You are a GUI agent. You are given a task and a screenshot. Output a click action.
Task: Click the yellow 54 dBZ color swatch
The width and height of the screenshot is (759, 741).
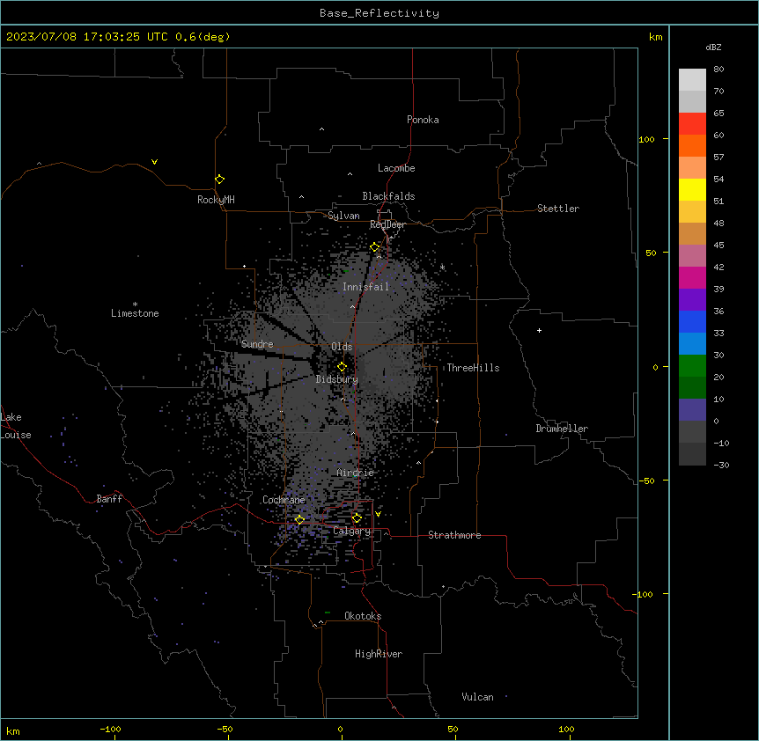[692, 189]
